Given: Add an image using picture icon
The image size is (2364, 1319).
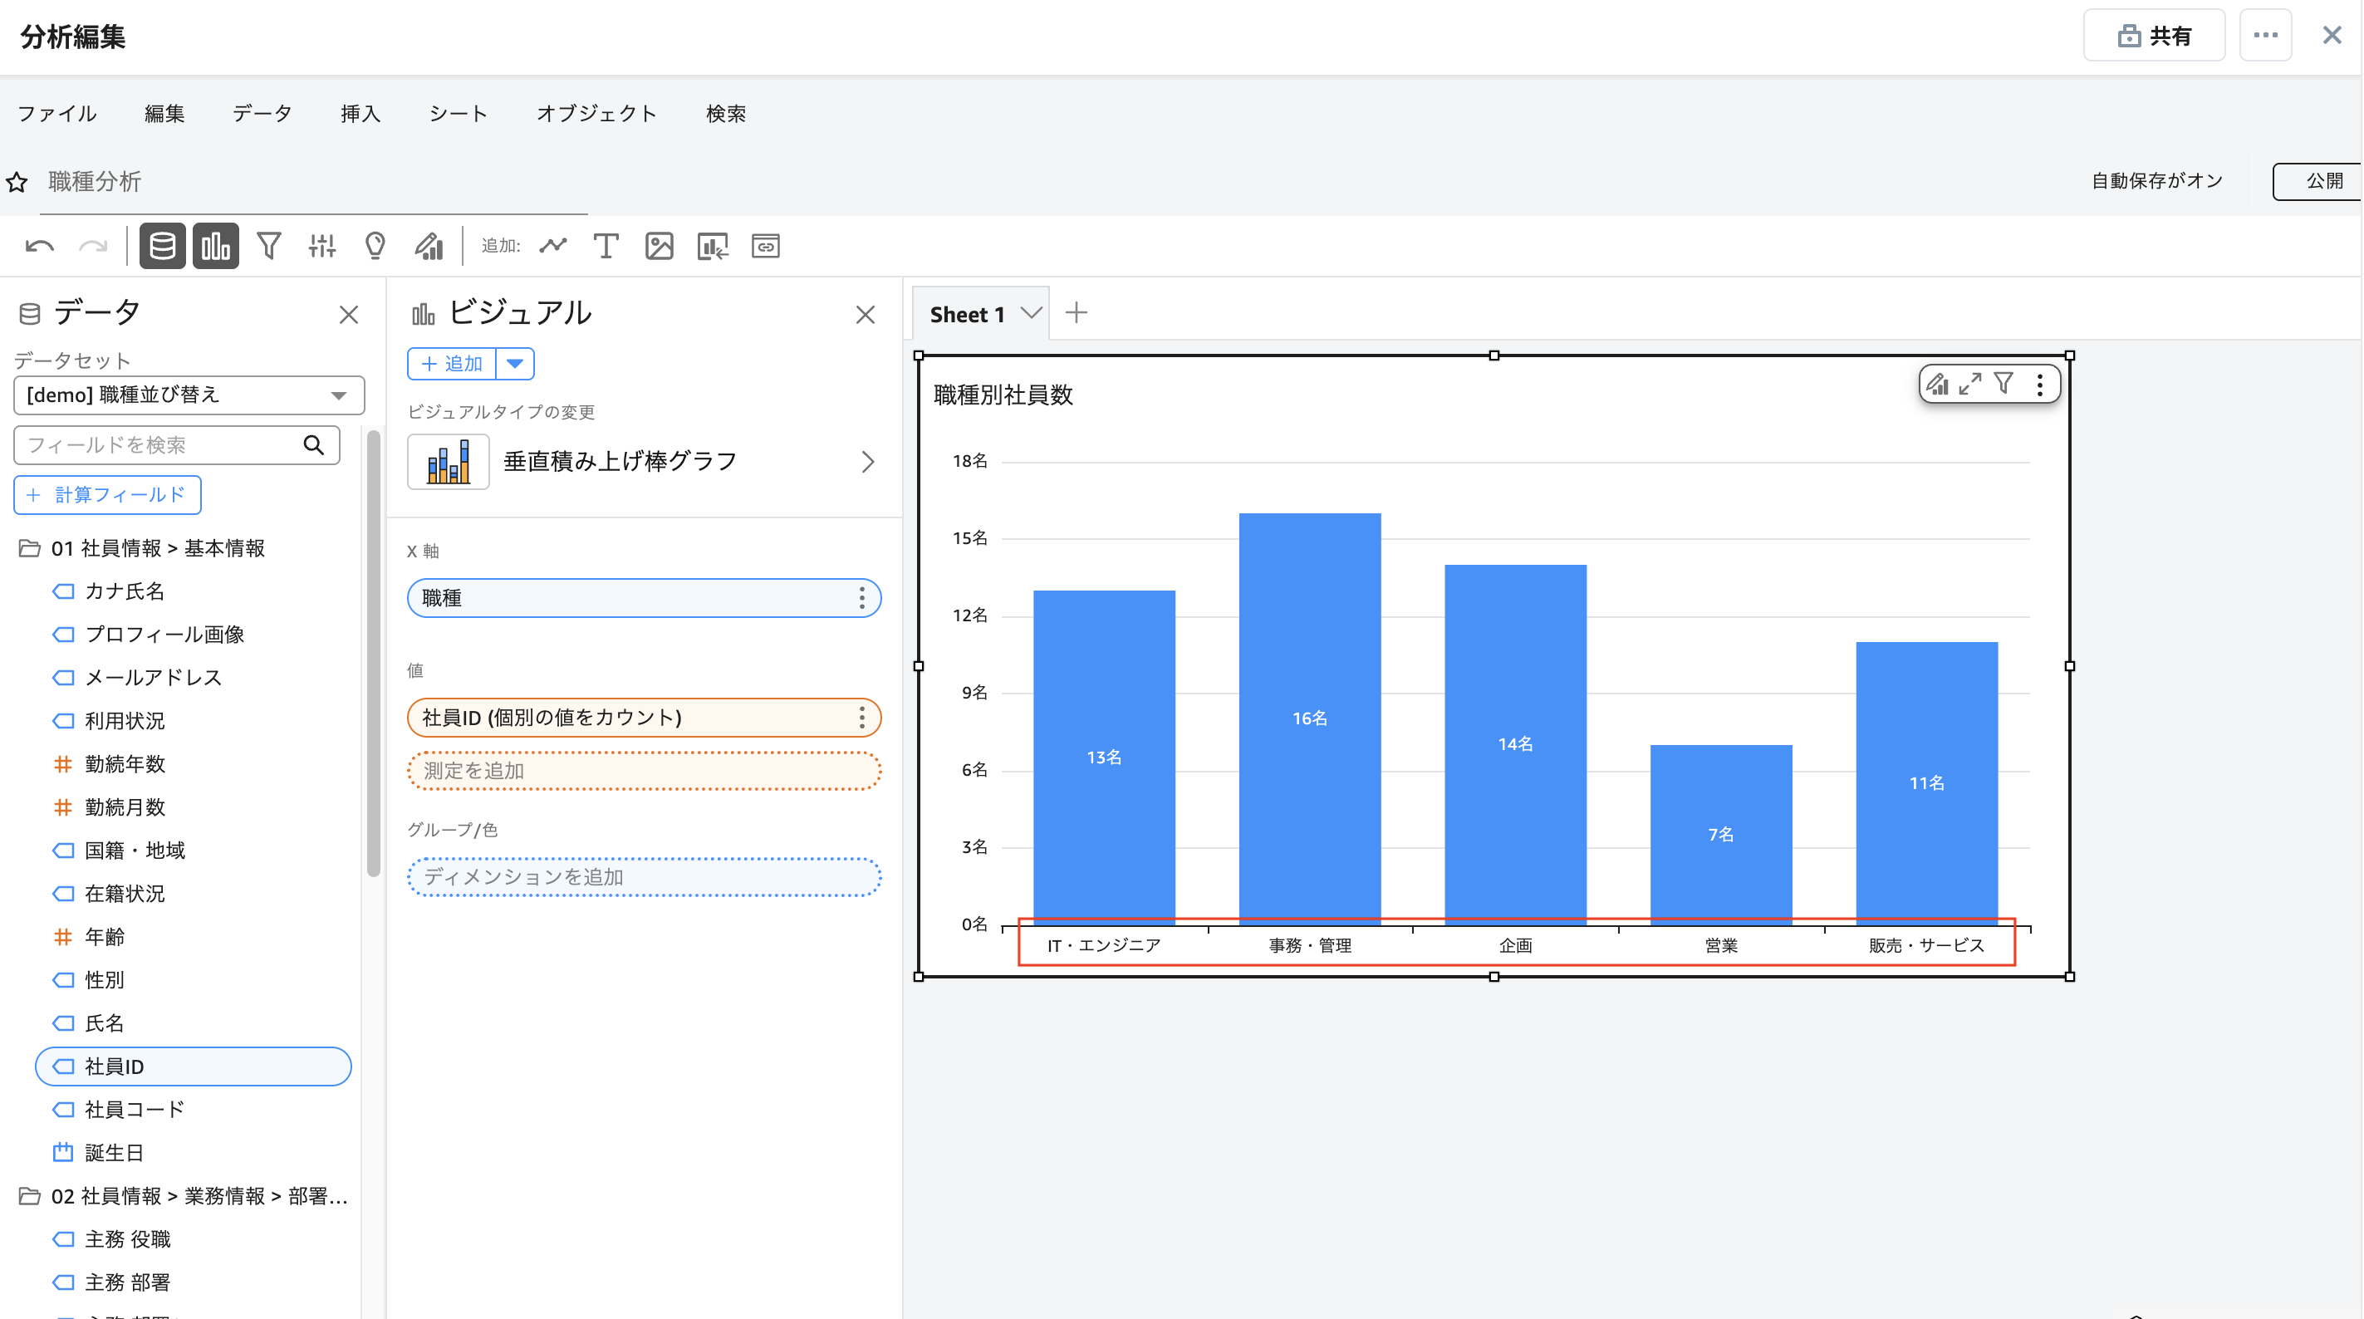Looking at the screenshot, I should point(659,246).
